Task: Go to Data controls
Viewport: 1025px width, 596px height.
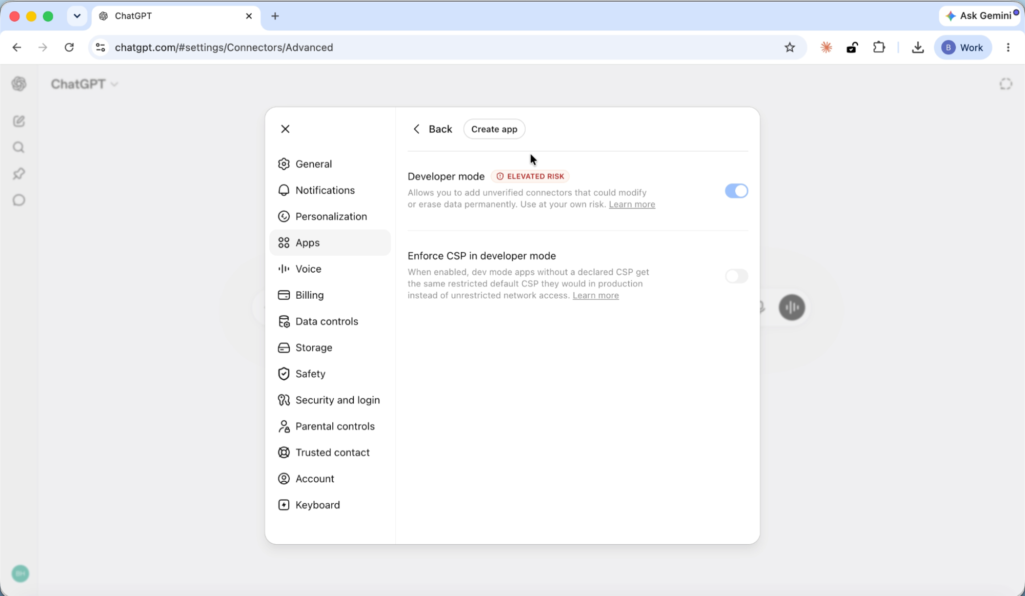Action: 330,321
